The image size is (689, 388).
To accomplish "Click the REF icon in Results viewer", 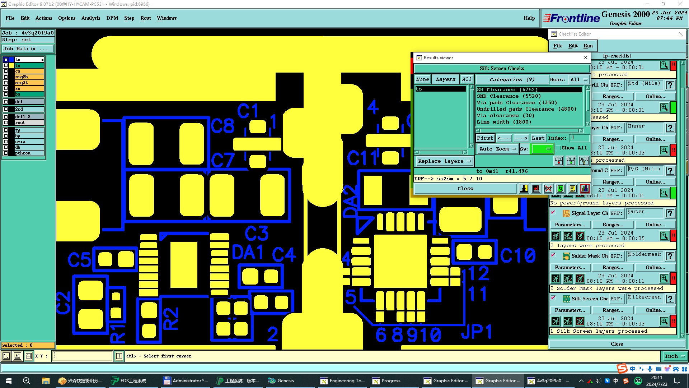I will tap(571, 161).
